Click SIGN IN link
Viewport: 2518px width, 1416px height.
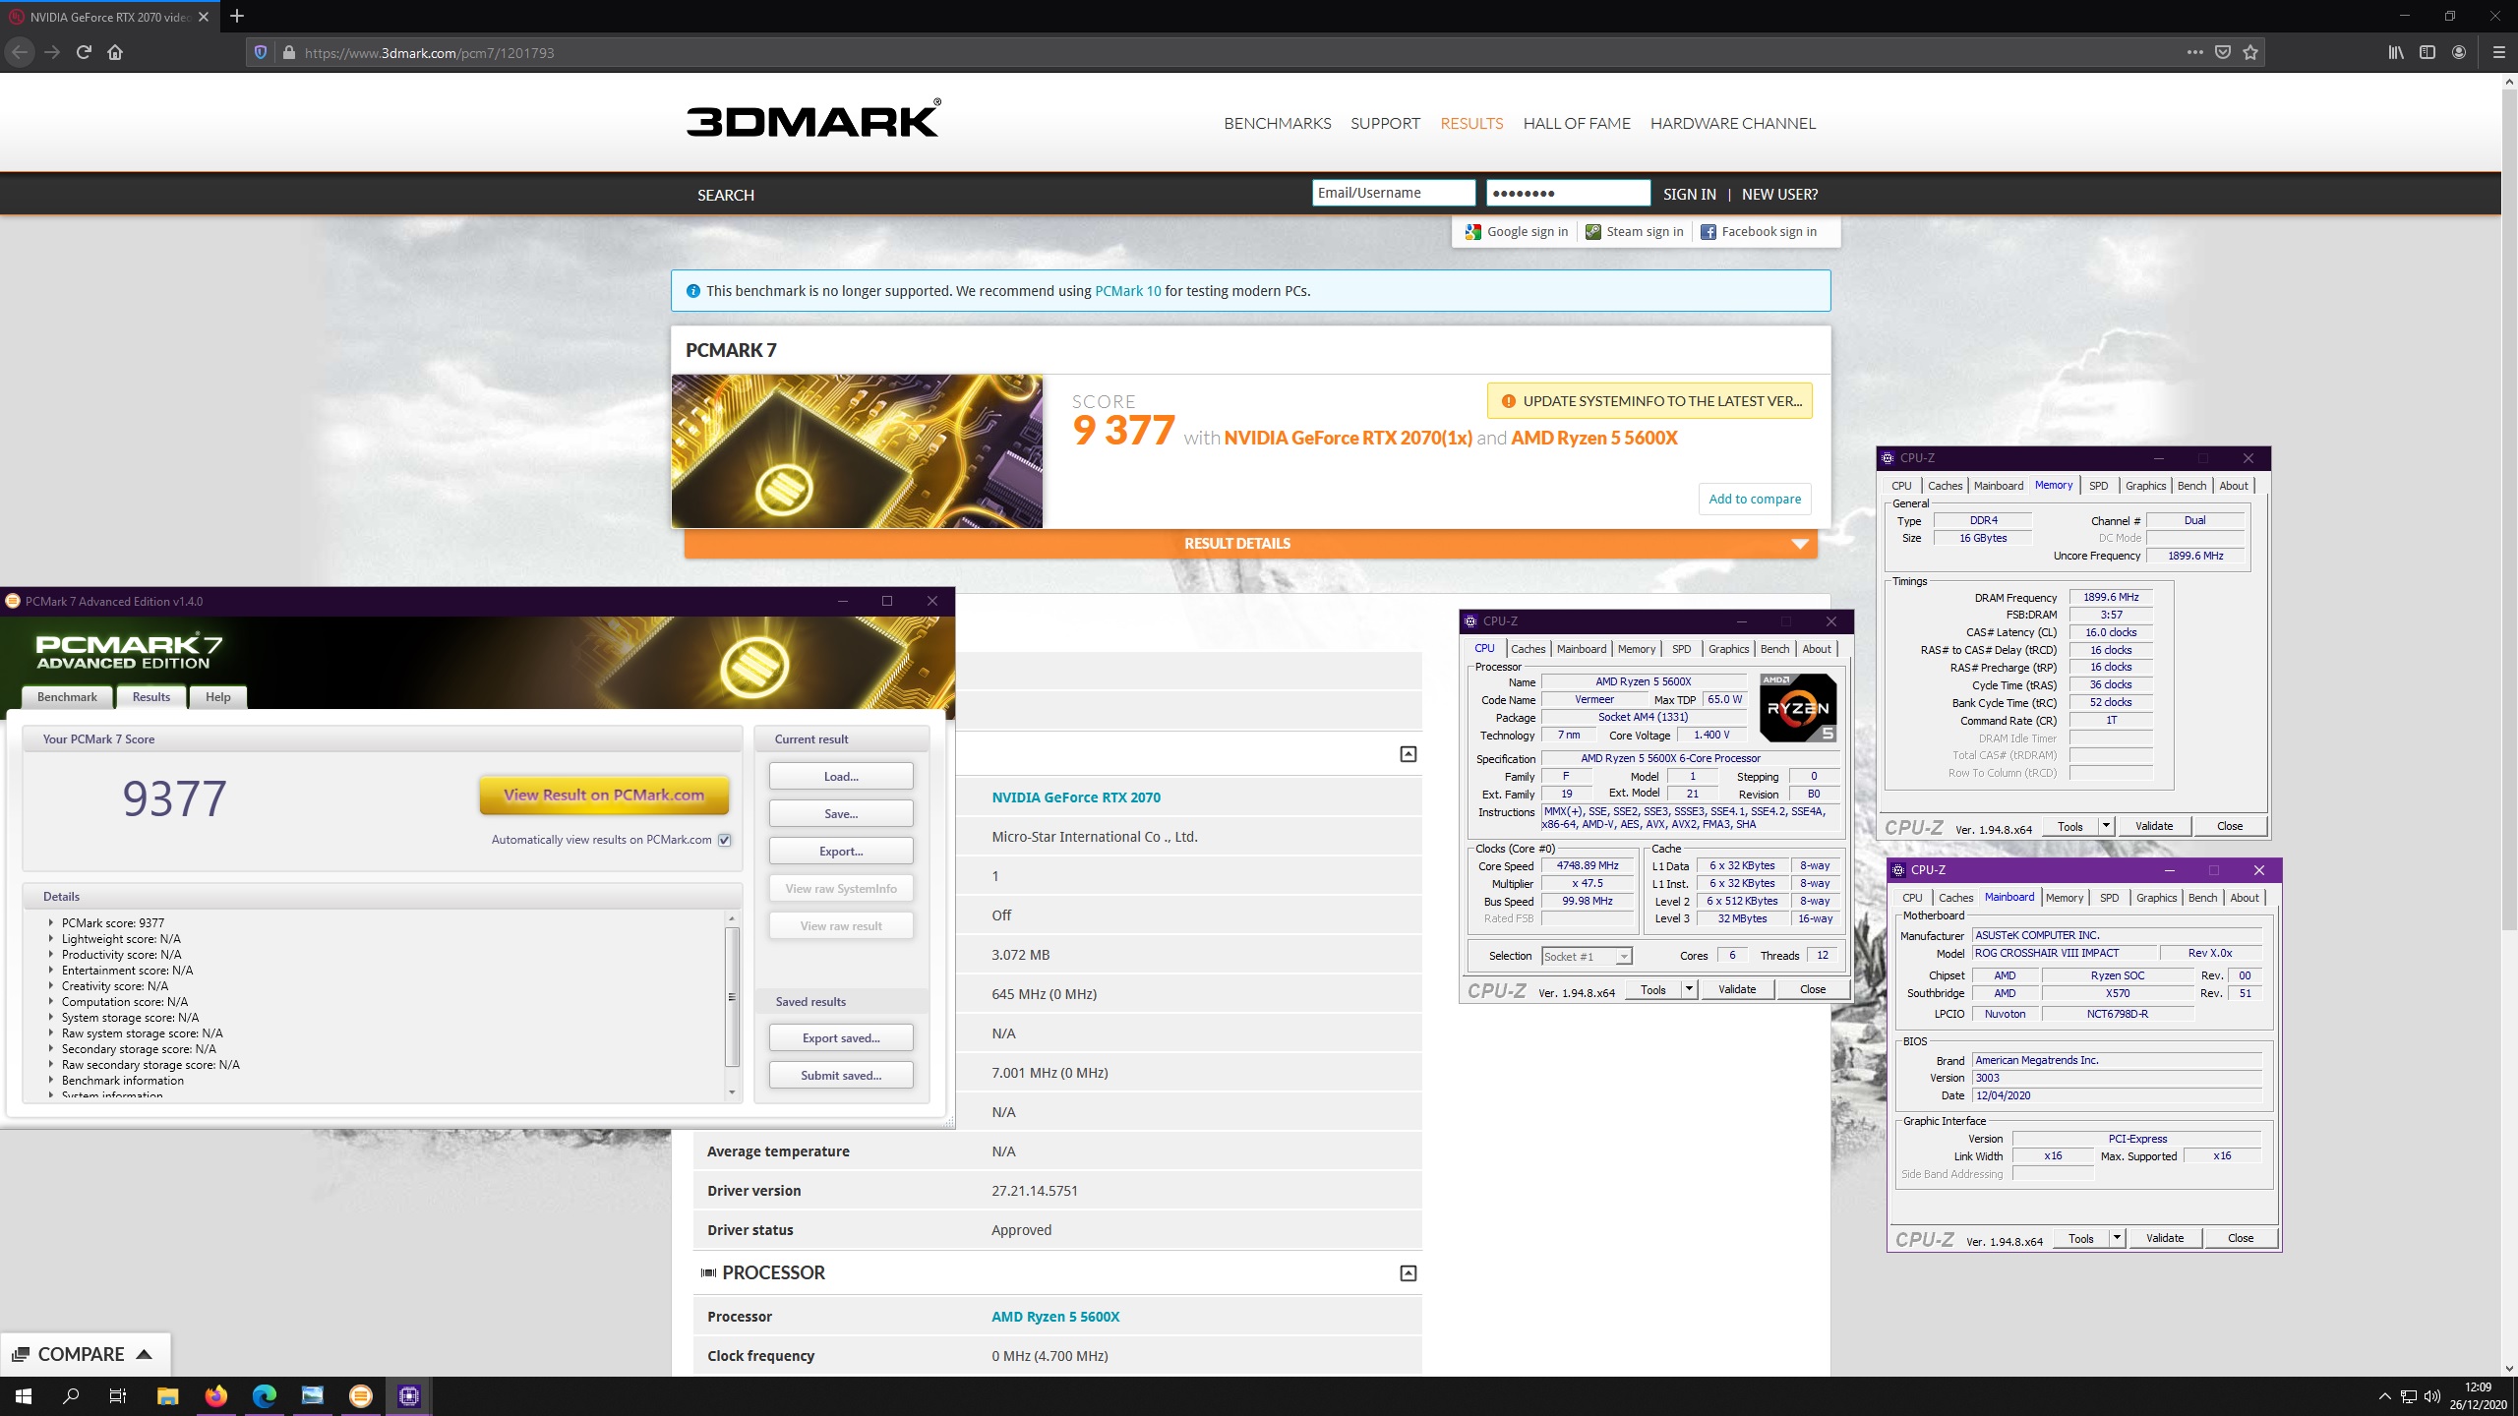tap(1689, 195)
